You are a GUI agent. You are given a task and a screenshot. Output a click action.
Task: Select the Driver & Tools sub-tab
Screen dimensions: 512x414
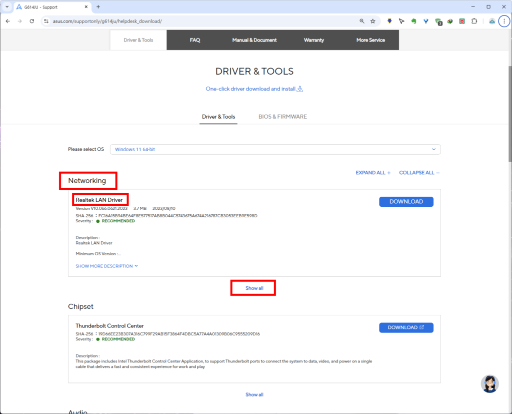[x=218, y=117]
